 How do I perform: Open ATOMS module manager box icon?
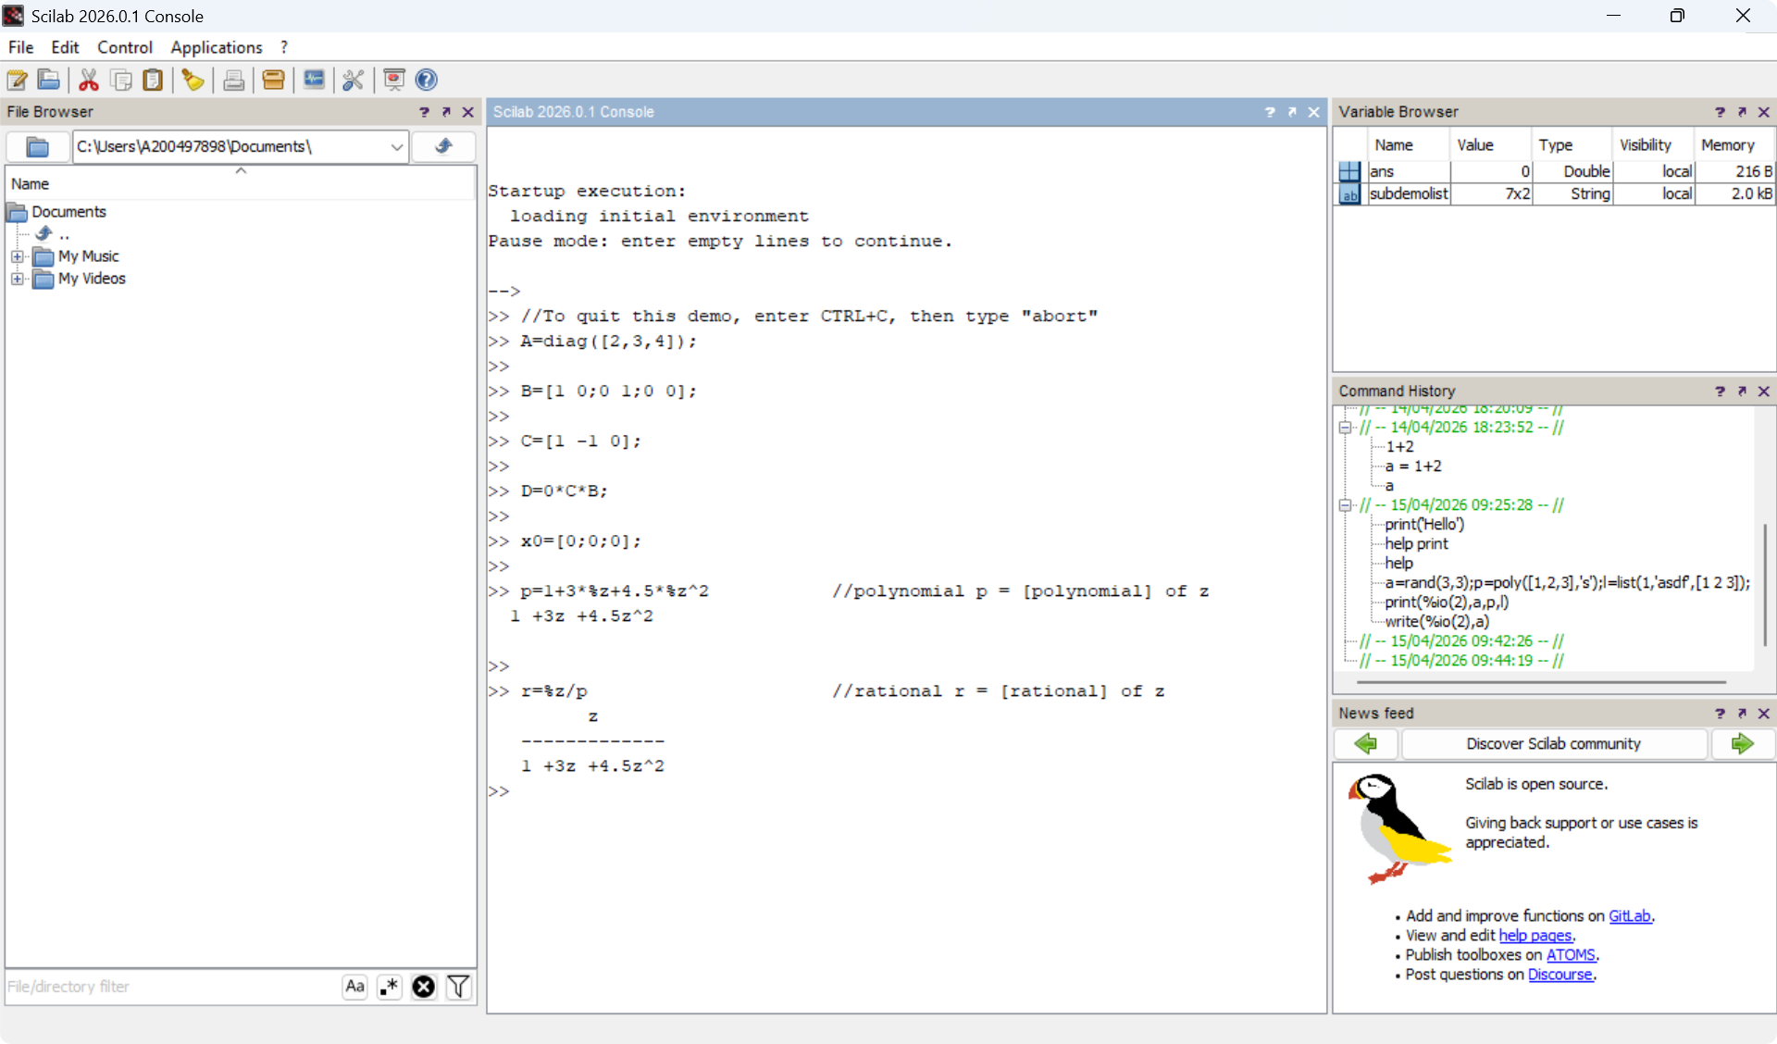click(273, 80)
